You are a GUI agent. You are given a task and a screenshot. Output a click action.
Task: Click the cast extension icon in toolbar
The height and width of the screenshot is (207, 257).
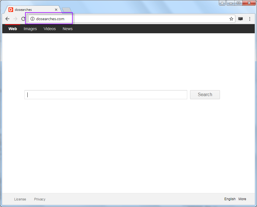pos(240,19)
